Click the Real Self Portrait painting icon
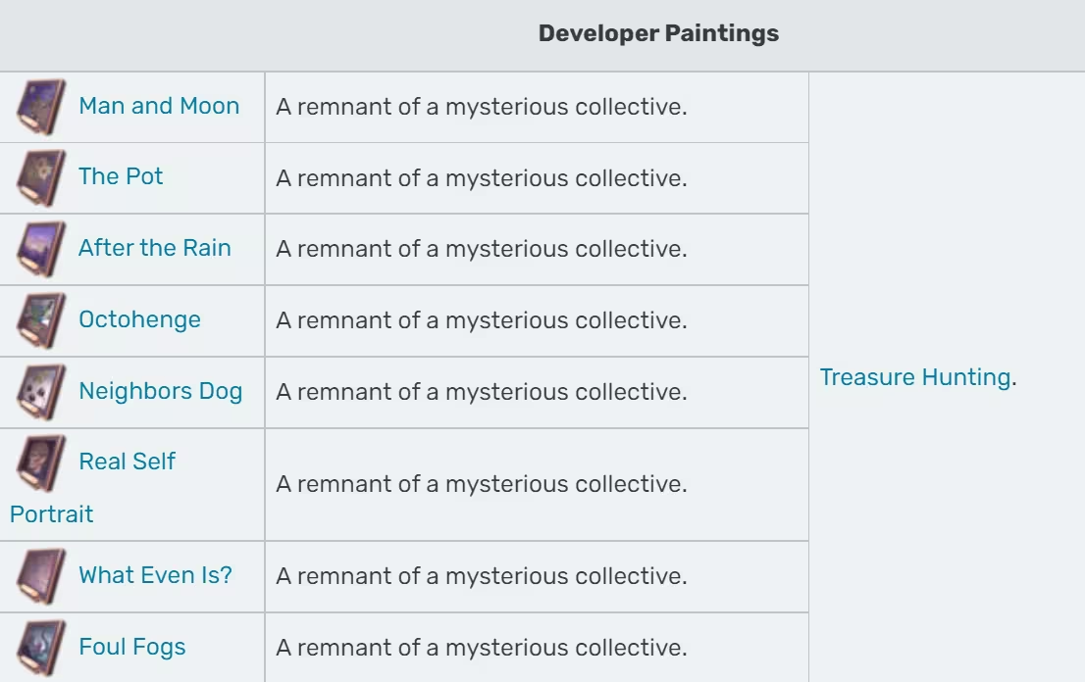 pos(41,463)
